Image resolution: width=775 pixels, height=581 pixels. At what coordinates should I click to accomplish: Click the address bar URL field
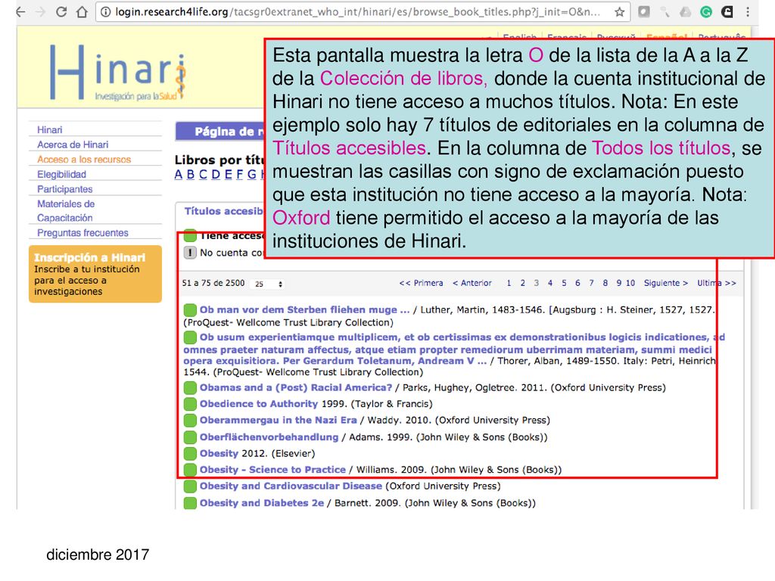point(363,12)
